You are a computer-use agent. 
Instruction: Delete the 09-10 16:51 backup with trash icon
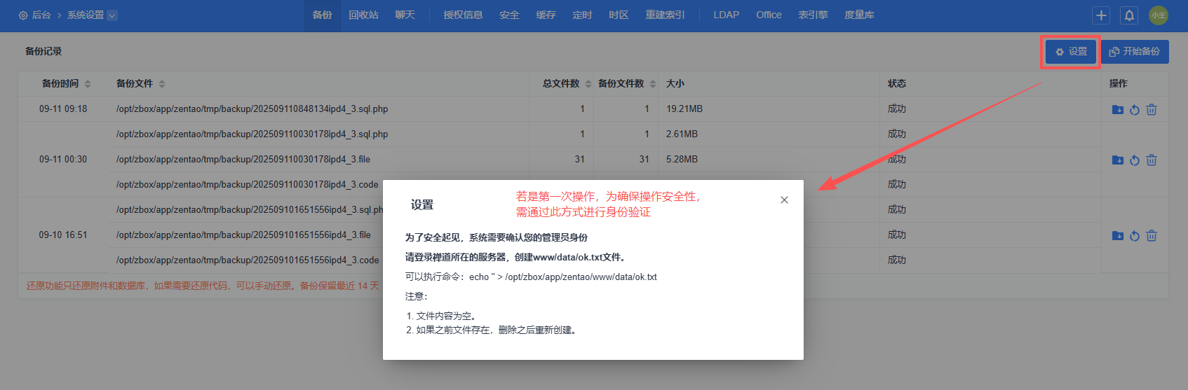click(1152, 236)
